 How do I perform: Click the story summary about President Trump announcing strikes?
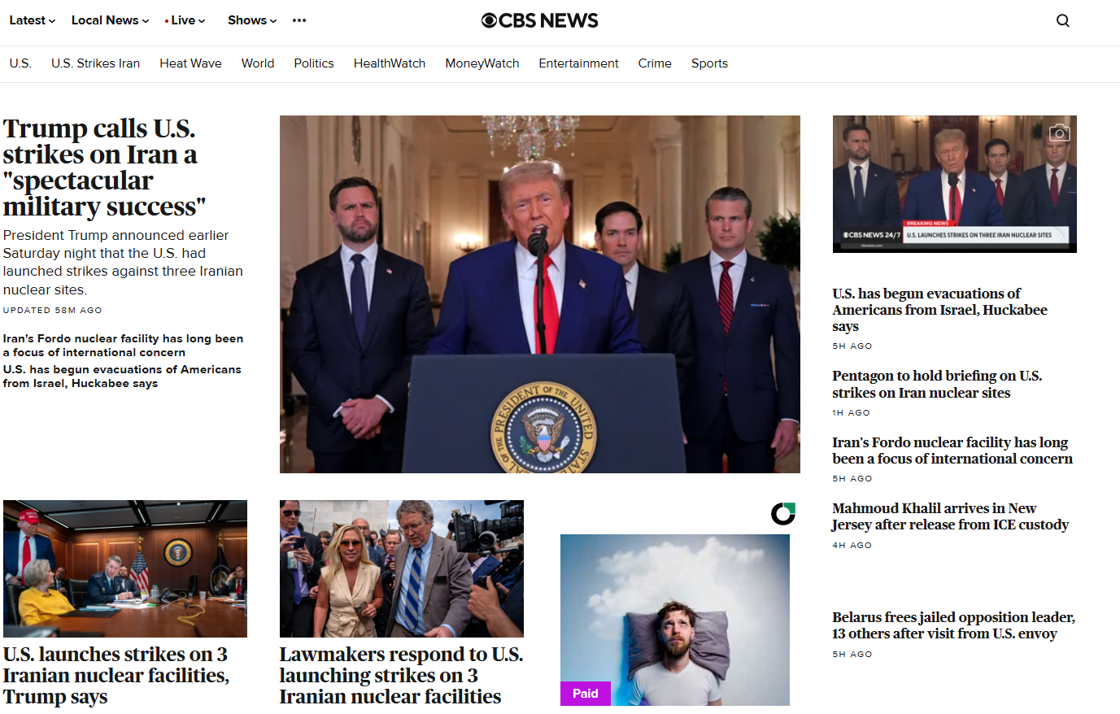123,263
